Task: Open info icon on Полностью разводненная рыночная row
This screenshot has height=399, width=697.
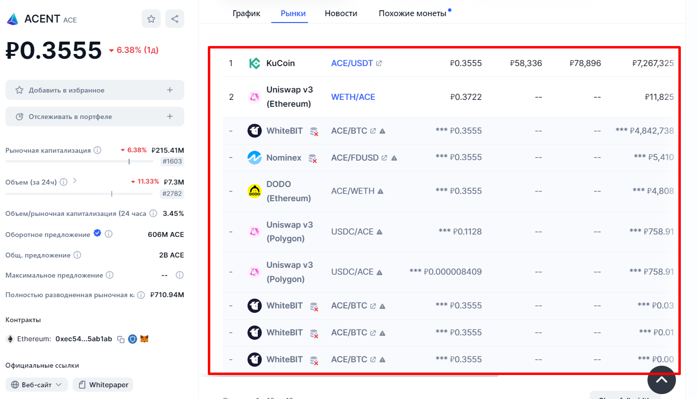Action: (x=141, y=295)
